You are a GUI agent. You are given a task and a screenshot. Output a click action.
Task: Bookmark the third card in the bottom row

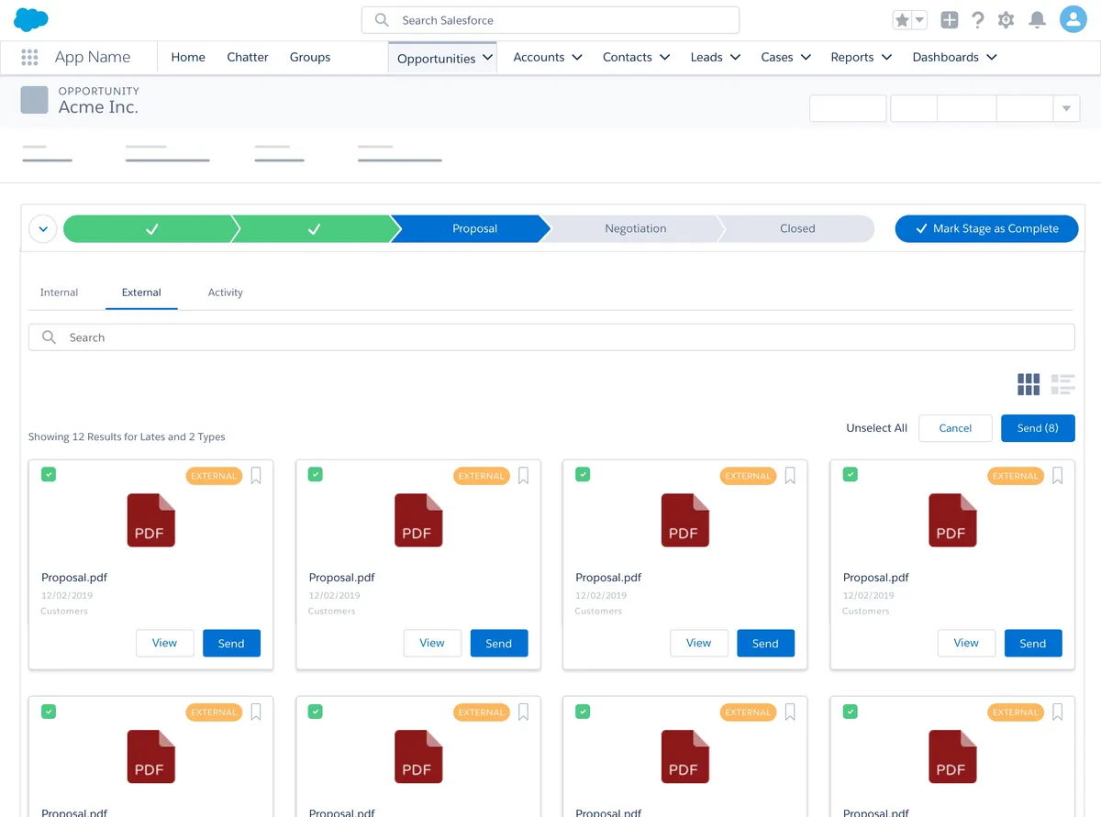click(x=790, y=712)
